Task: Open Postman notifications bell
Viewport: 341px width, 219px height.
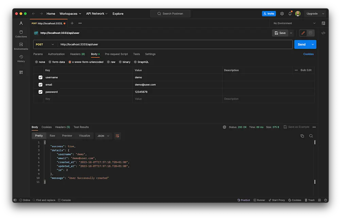Action: click(x=290, y=14)
